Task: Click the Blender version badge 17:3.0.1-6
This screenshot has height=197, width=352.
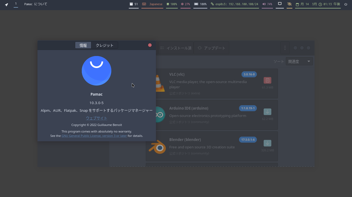Action: pos(248,140)
